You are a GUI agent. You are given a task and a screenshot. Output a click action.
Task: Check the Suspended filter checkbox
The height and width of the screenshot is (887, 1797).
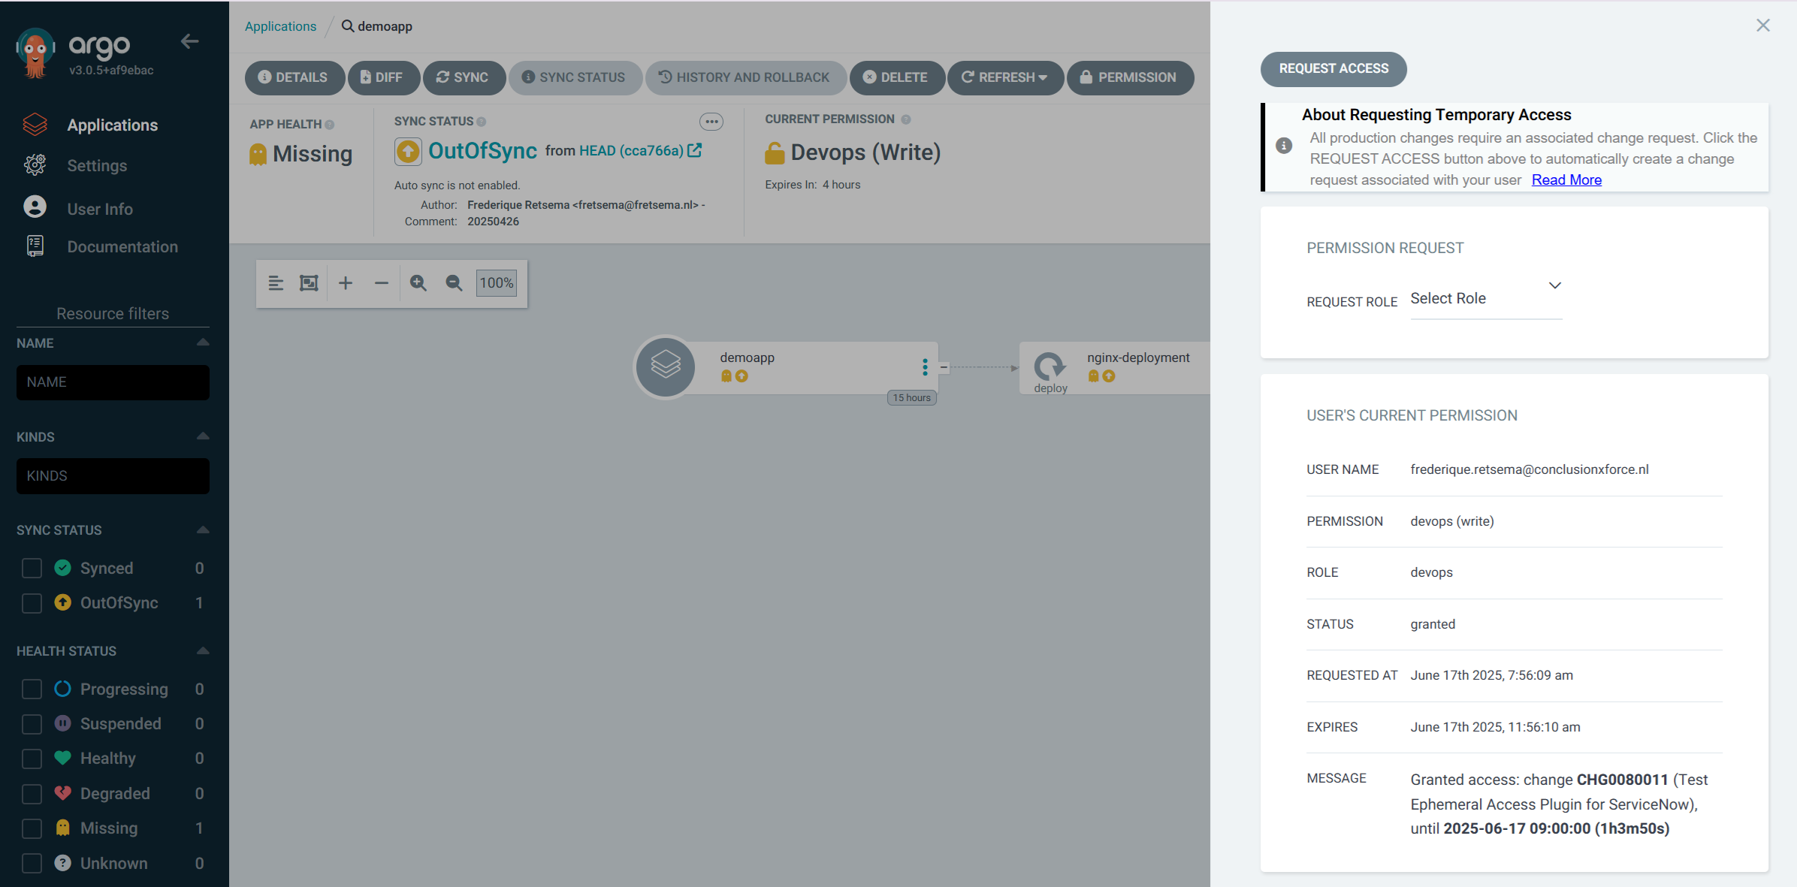[x=32, y=724]
